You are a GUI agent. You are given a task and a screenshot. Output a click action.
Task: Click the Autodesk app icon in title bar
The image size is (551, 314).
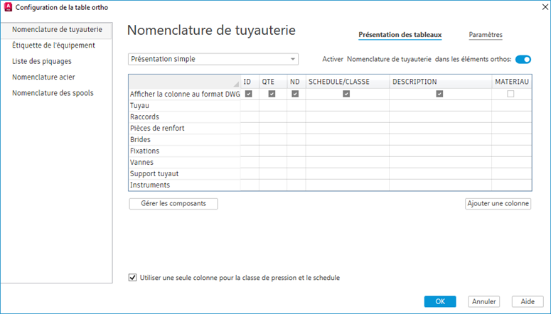pyautogui.click(x=8, y=9)
